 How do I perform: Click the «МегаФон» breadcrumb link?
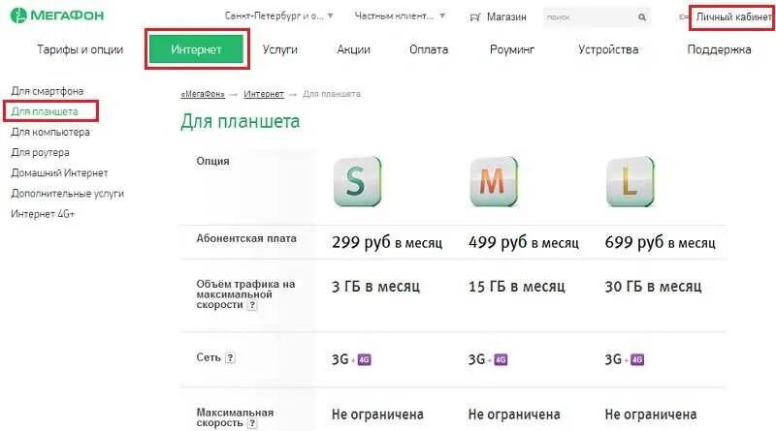(203, 94)
